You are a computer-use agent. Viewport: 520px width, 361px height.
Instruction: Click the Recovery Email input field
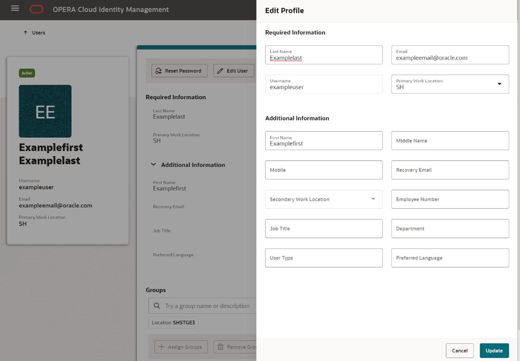pos(450,170)
